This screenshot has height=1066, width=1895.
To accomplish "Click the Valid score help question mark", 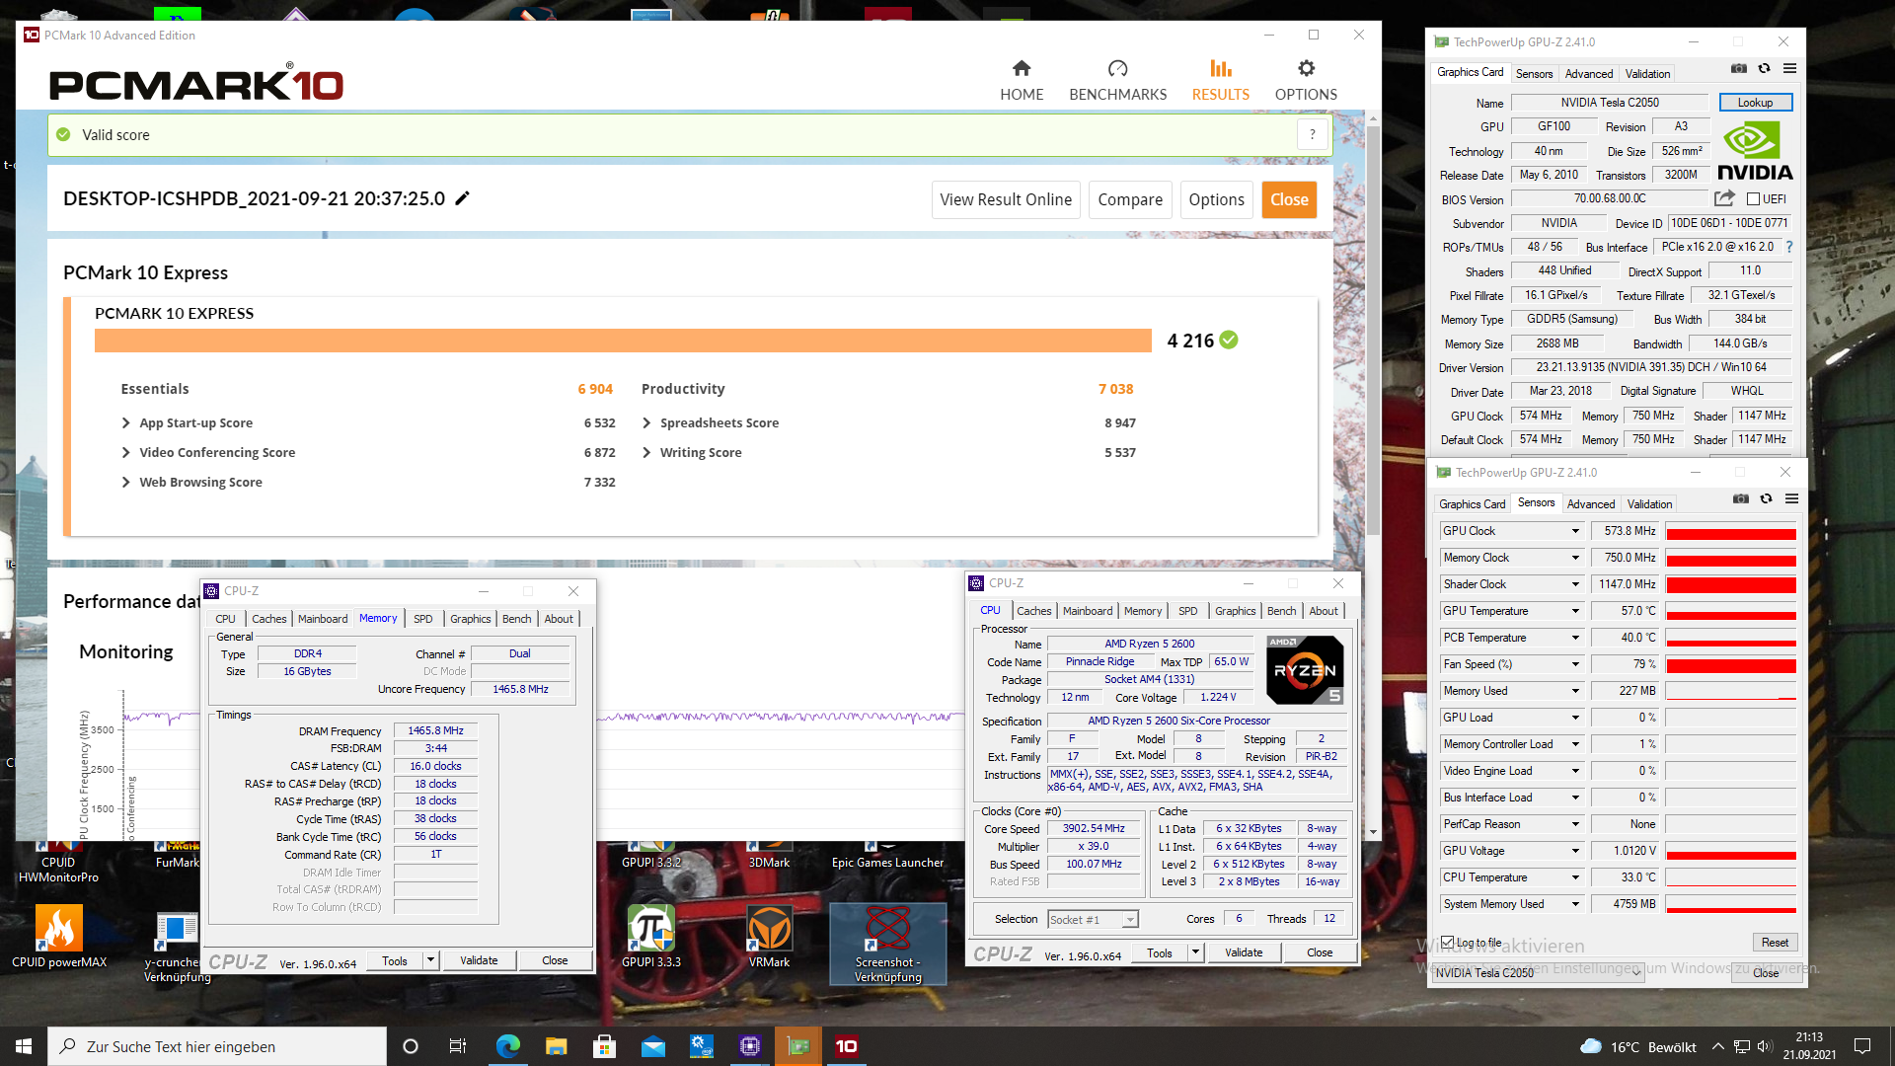I will coord(1312,135).
